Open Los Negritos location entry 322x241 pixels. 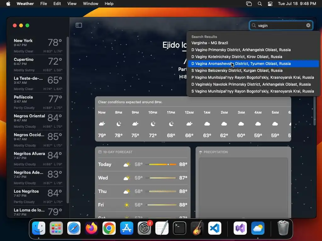(x=38, y=196)
